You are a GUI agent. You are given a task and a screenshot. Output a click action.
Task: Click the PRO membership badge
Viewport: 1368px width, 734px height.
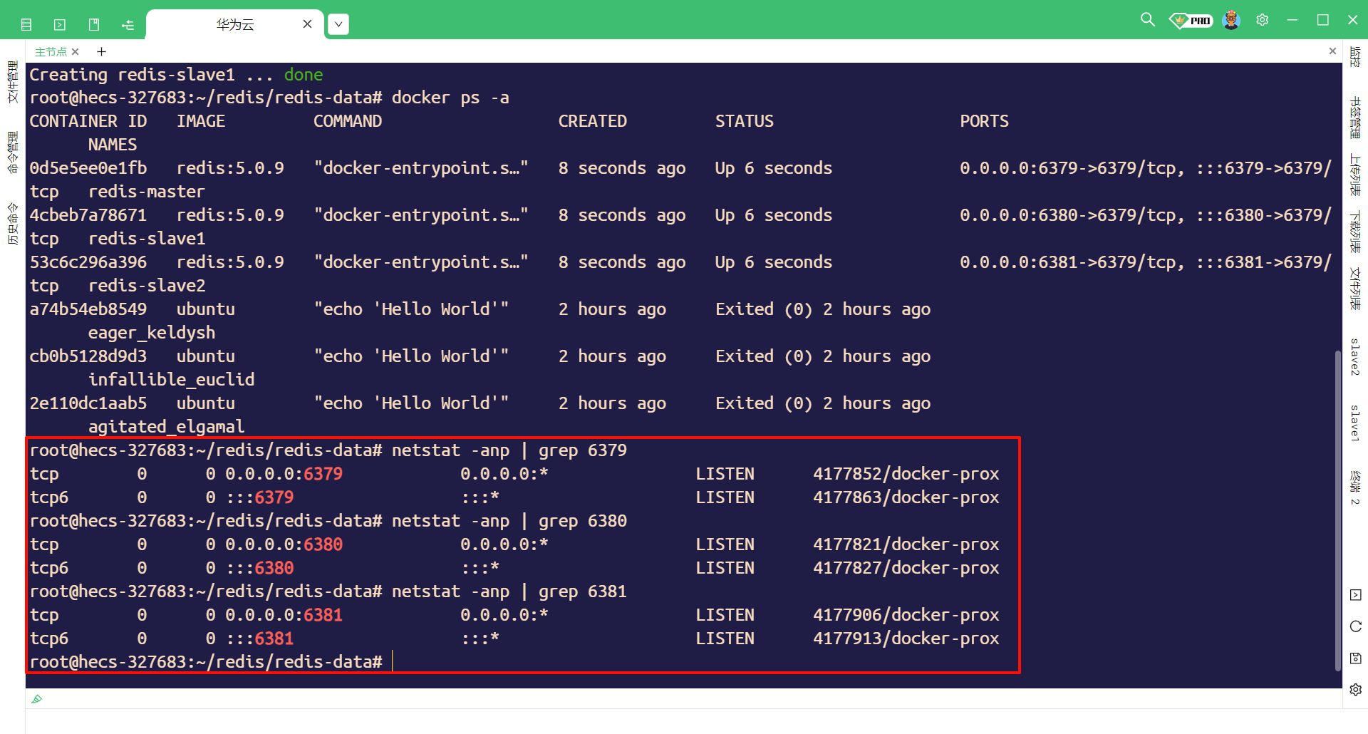coord(1191,21)
